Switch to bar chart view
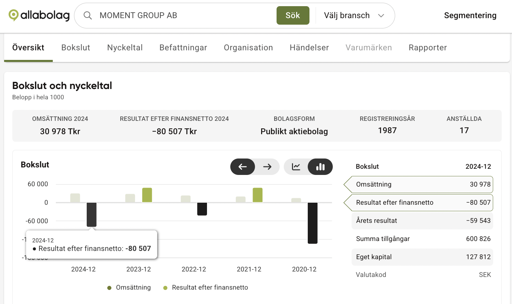 tap(320, 167)
